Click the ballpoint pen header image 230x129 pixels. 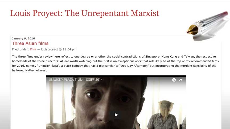208,25
